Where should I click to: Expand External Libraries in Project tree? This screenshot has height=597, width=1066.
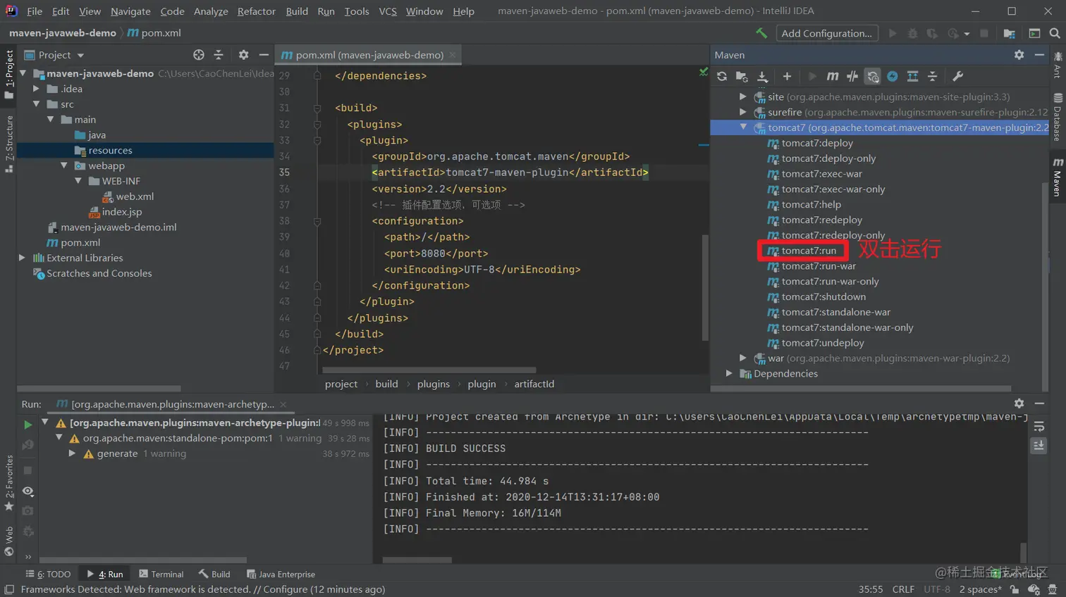tap(22, 258)
